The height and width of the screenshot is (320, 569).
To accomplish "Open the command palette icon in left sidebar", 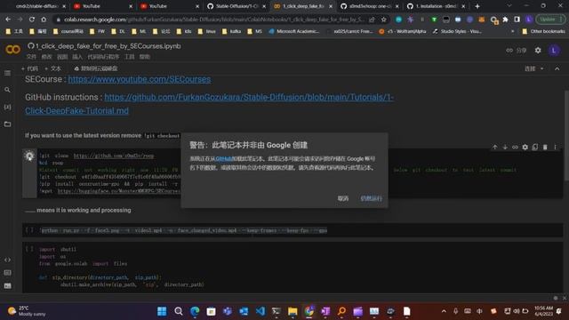I will click(x=7, y=273).
